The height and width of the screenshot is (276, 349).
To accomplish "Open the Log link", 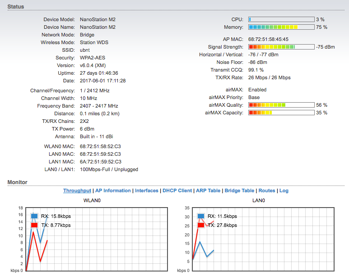I will pos(284,190).
